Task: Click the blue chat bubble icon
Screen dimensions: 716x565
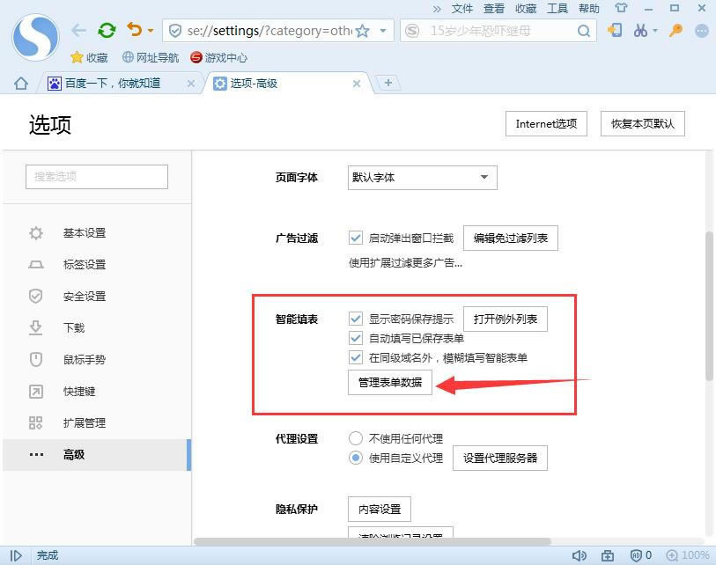Action: [x=701, y=31]
